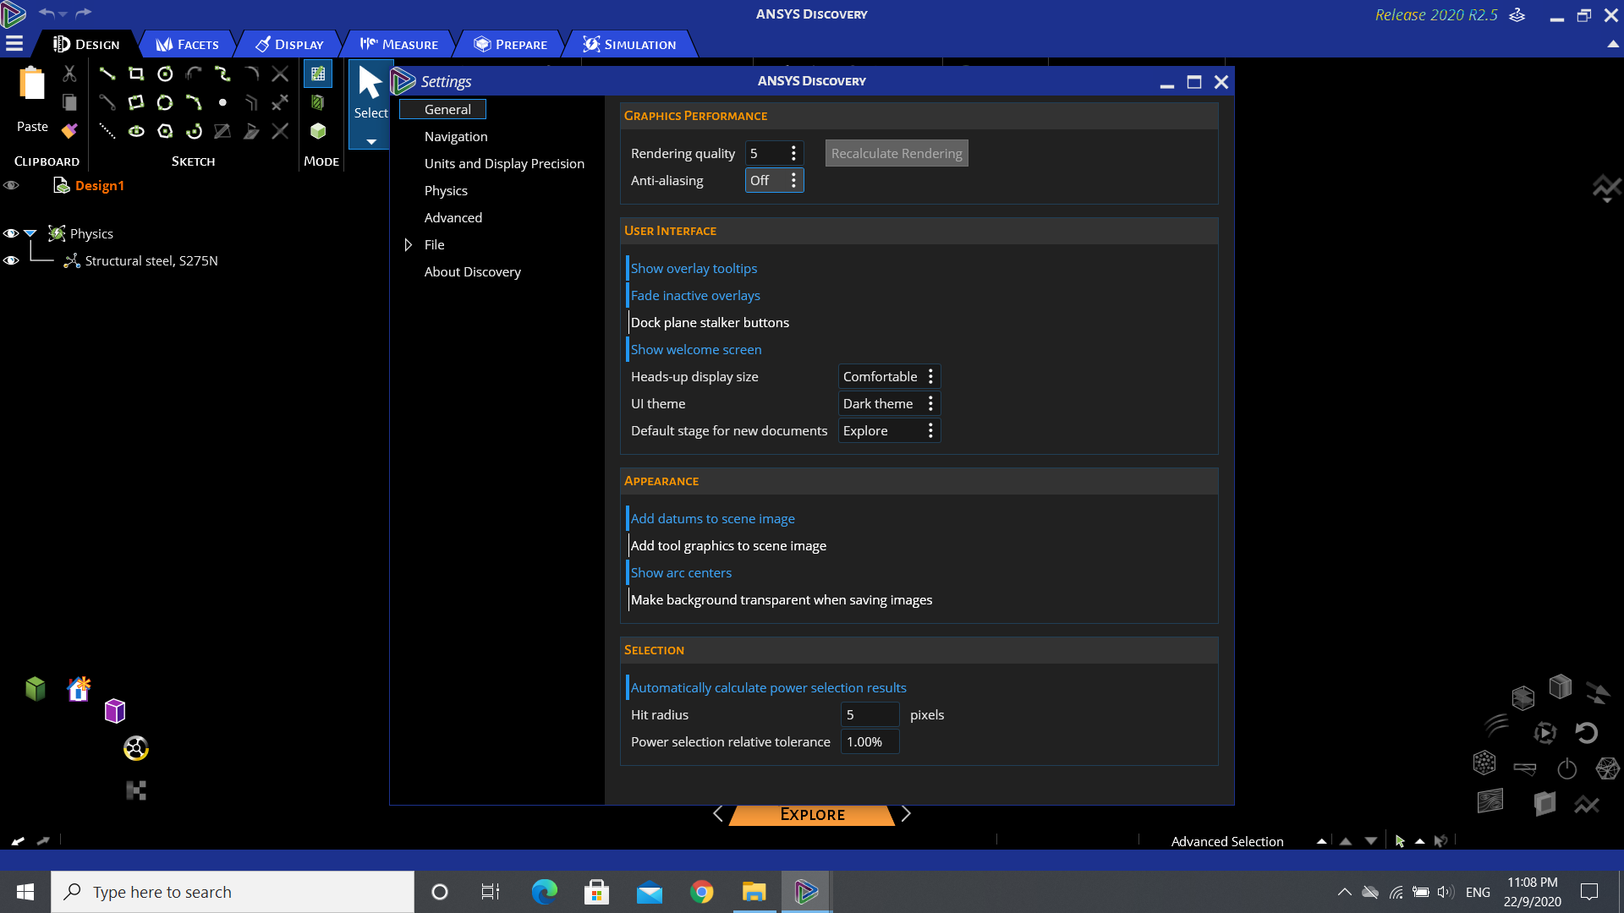Viewport: 1624px width, 913px height.
Task: Select the Three-point arc tool
Action: [x=194, y=102]
